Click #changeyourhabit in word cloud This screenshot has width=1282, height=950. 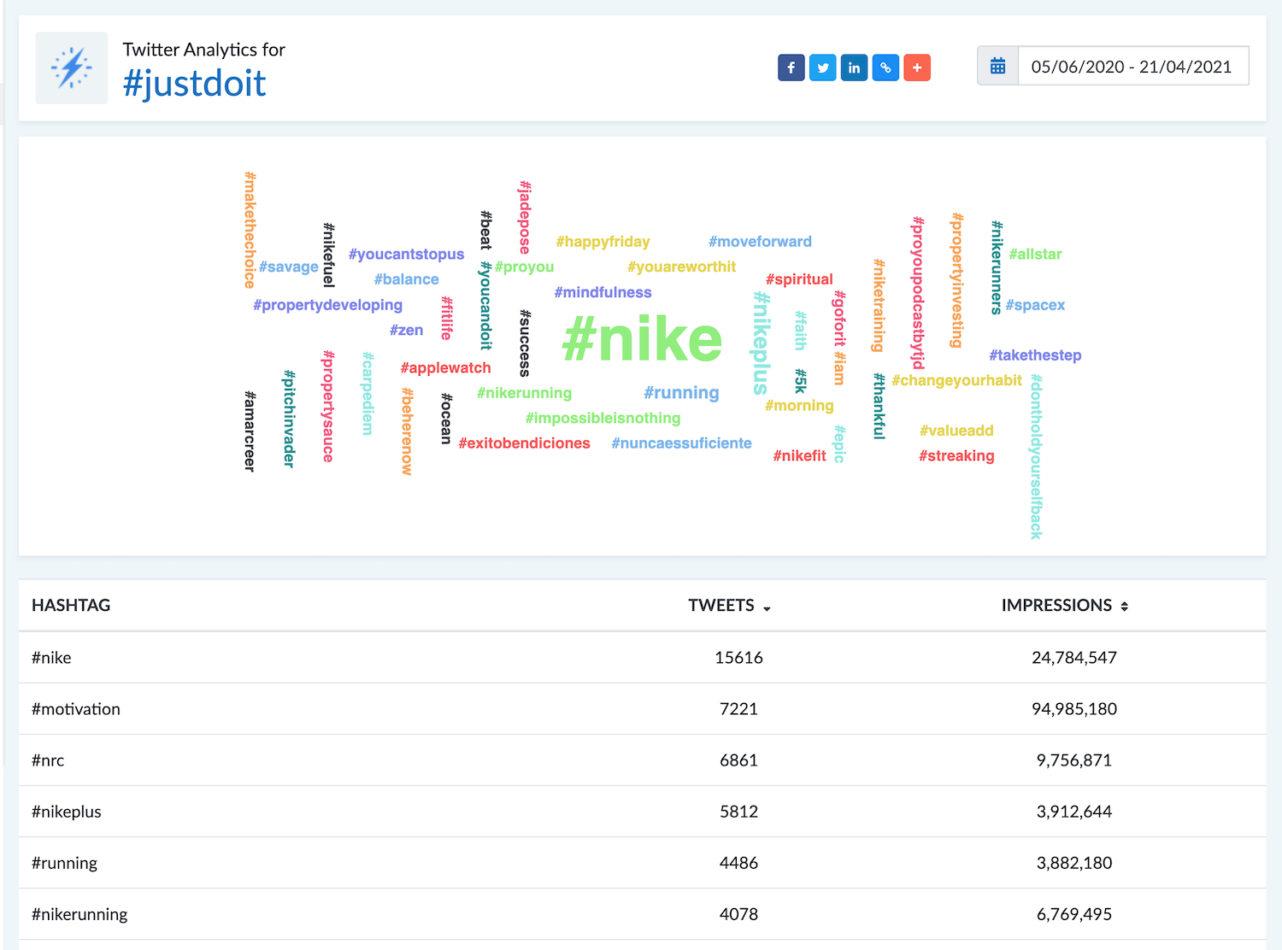956,380
